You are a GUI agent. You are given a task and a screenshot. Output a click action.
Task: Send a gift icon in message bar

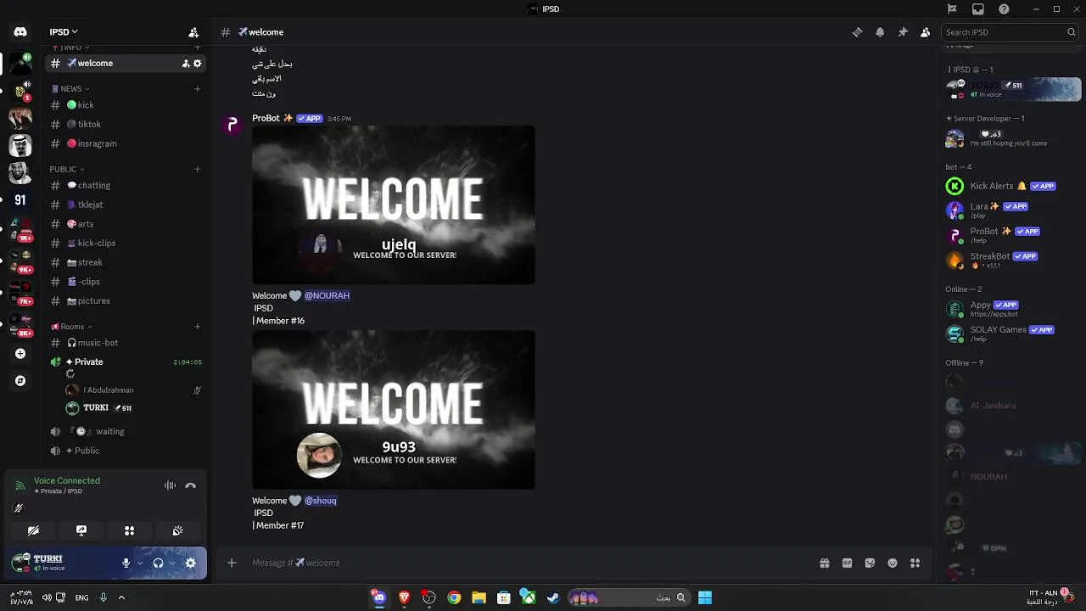click(x=824, y=563)
